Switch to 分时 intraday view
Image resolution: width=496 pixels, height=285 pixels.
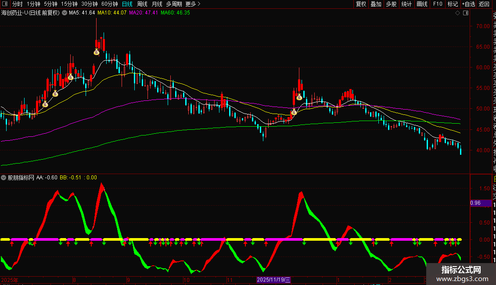click(18, 4)
